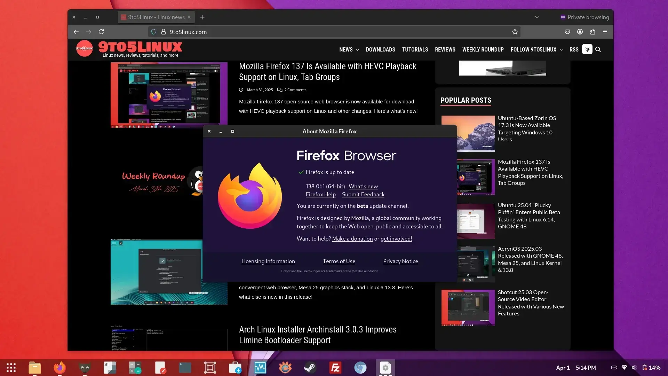Open the Text Editor app in taskbar
Screen dimensions: 668x376
point(160,368)
